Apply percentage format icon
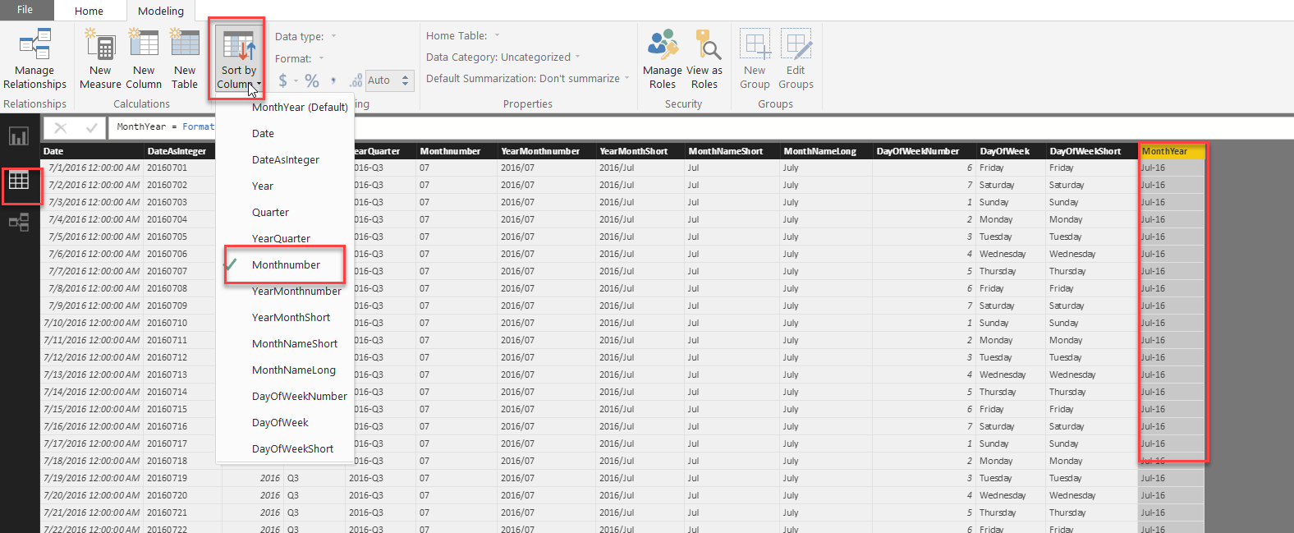The width and height of the screenshot is (1294, 533). point(312,80)
